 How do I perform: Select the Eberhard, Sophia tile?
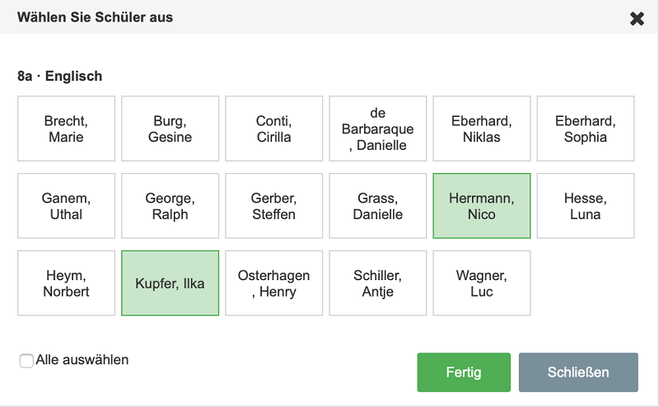tap(586, 129)
